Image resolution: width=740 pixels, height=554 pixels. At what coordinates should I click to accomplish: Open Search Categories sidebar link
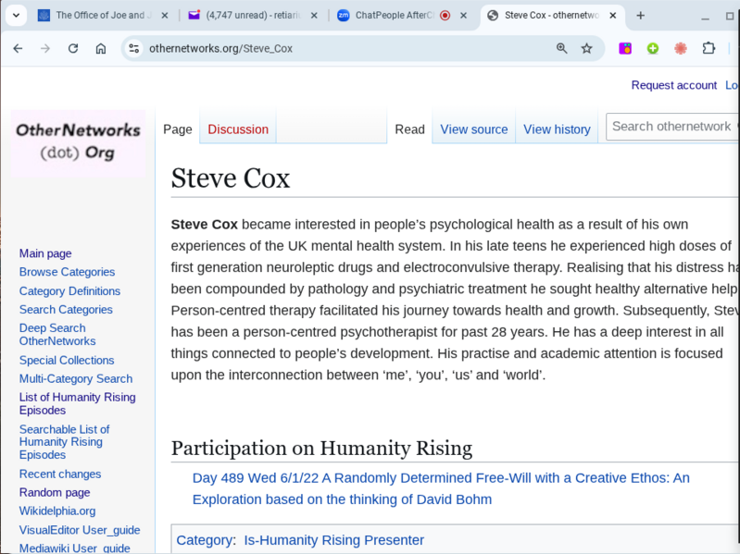click(66, 310)
